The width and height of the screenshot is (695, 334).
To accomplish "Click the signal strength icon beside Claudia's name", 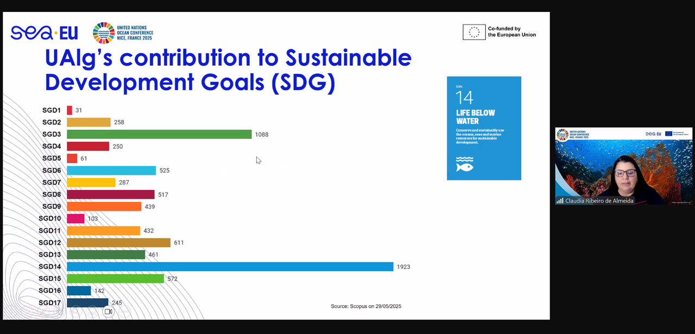I will (x=560, y=201).
